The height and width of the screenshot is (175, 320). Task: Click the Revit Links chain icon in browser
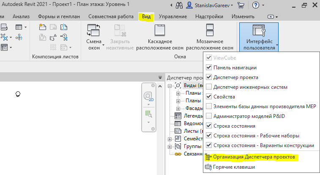pos(178,154)
